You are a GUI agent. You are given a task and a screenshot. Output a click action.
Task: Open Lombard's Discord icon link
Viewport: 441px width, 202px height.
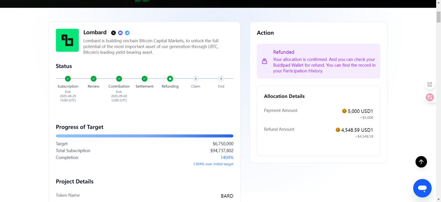pyautogui.click(x=120, y=33)
